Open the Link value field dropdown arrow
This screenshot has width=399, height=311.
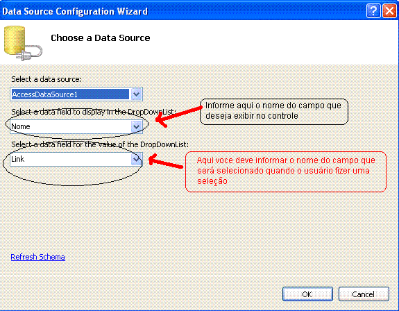pyautogui.click(x=136, y=159)
